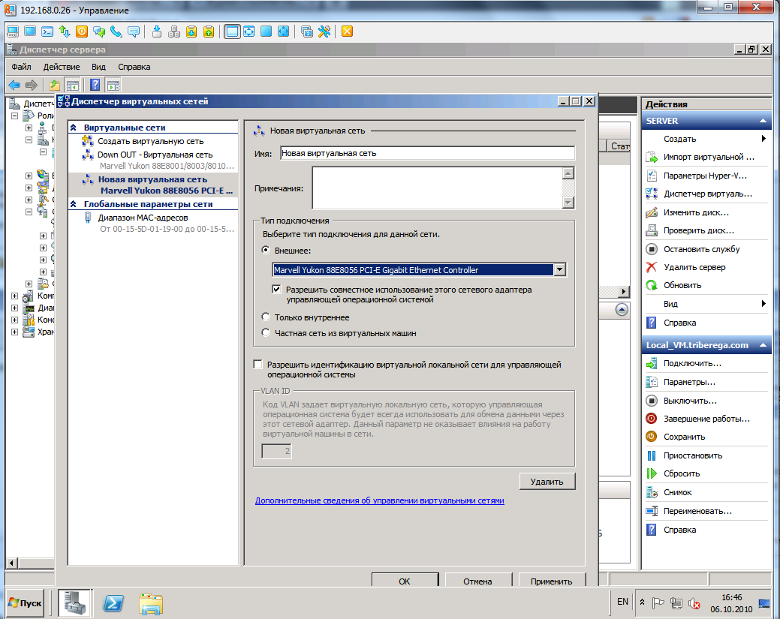Click Set Clipboard icon with up arrow

(209, 32)
